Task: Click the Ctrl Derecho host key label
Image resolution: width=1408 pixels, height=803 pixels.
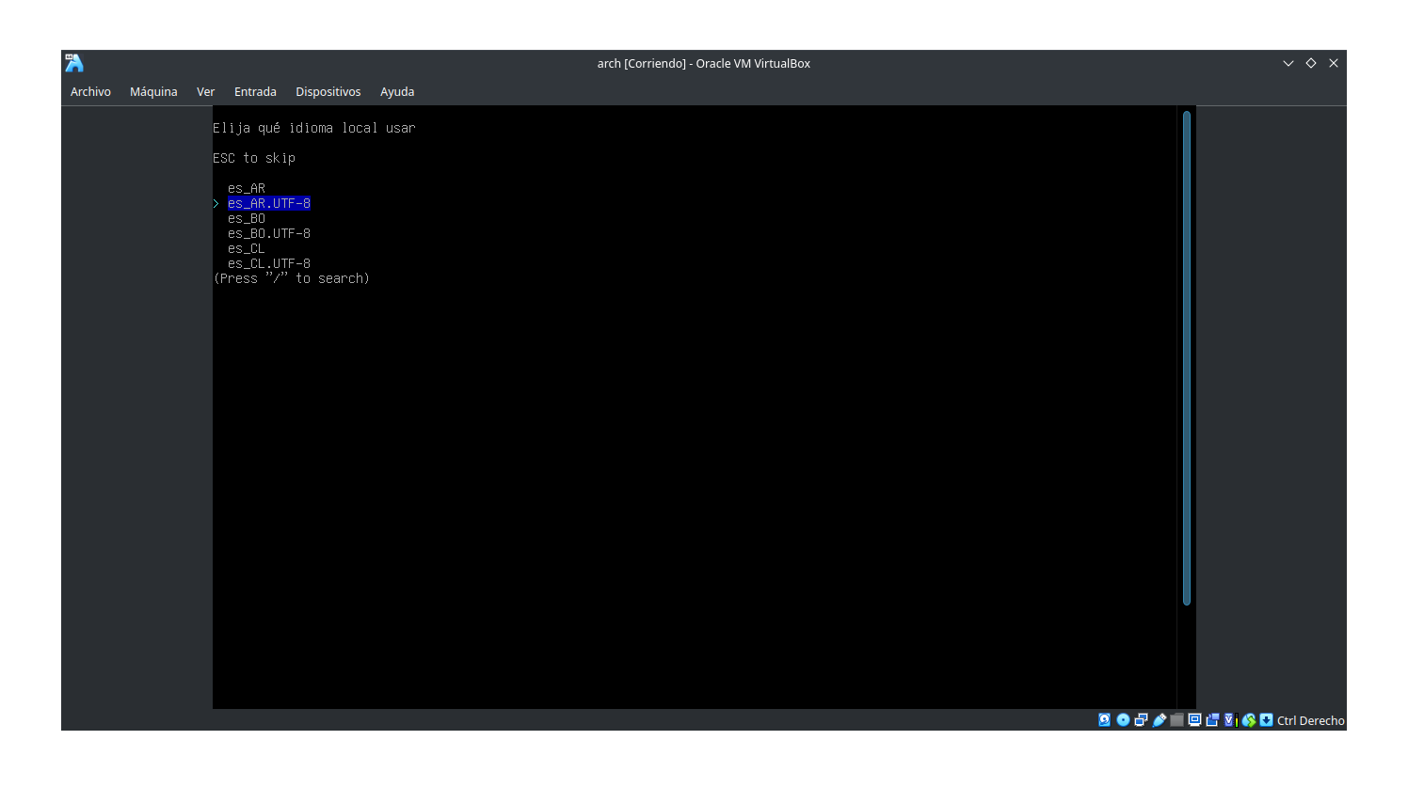Action: click(x=1310, y=720)
